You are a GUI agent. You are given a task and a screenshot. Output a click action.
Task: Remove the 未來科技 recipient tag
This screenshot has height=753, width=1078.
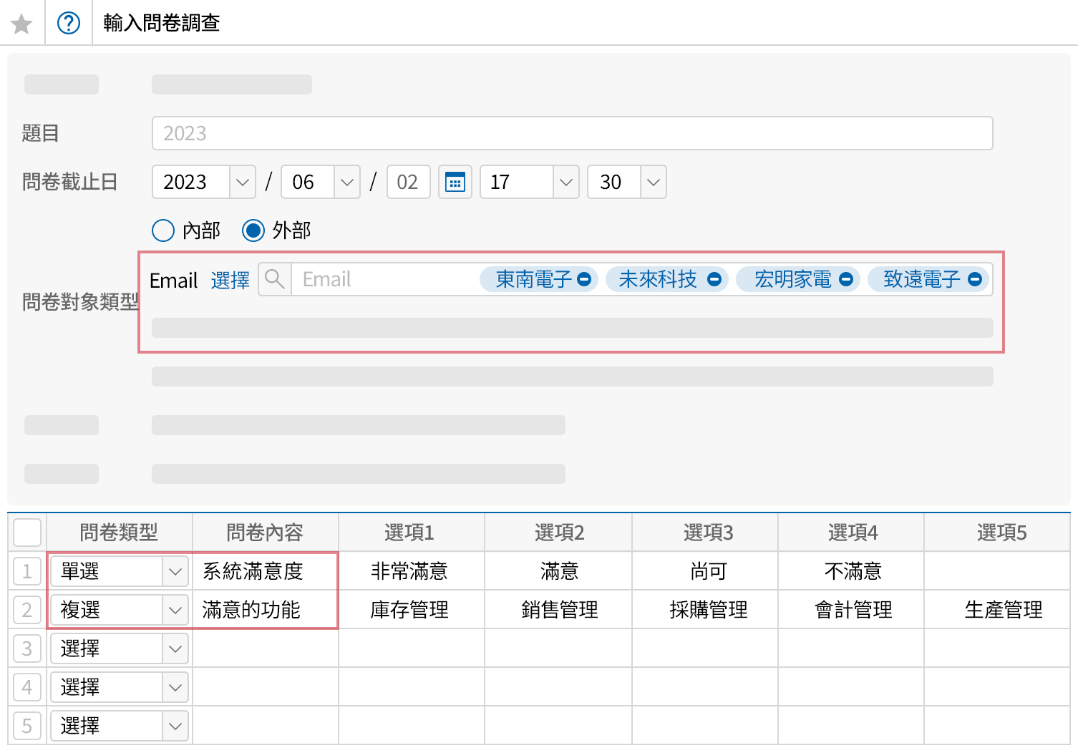pyautogui.click(x=714, y=279)
